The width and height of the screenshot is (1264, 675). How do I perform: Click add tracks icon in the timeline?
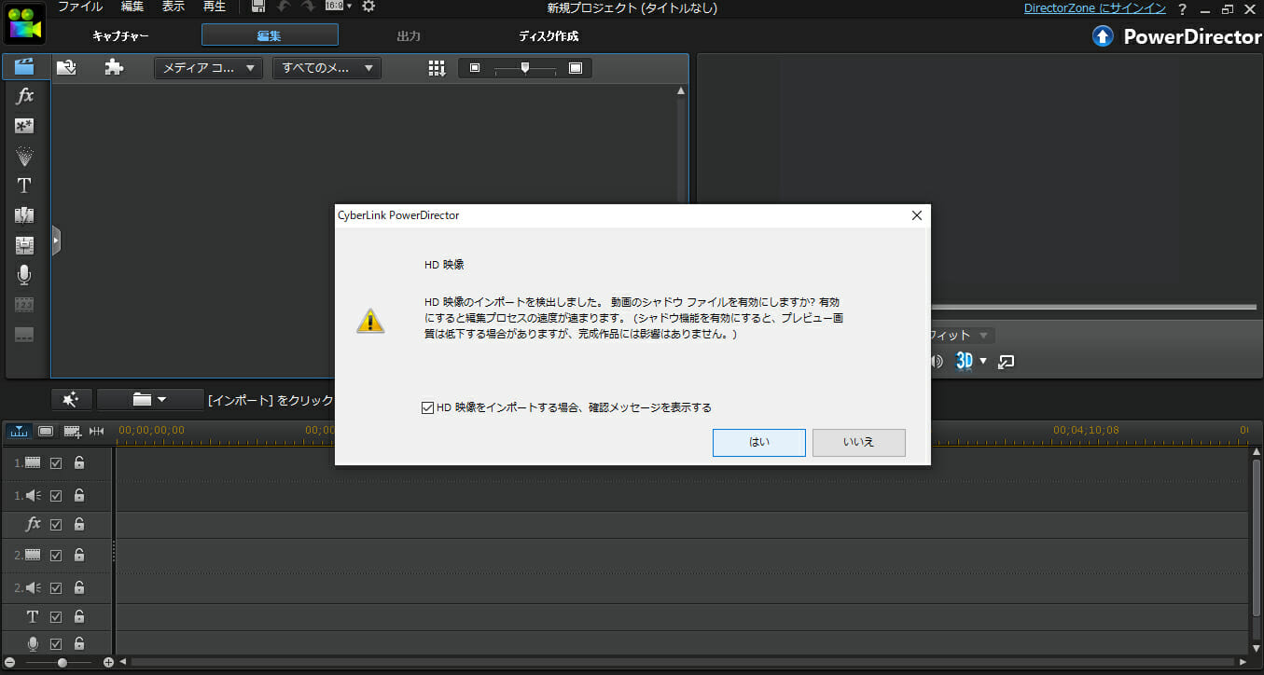72,431
